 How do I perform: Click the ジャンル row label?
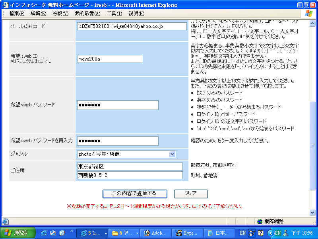point(19,154)
